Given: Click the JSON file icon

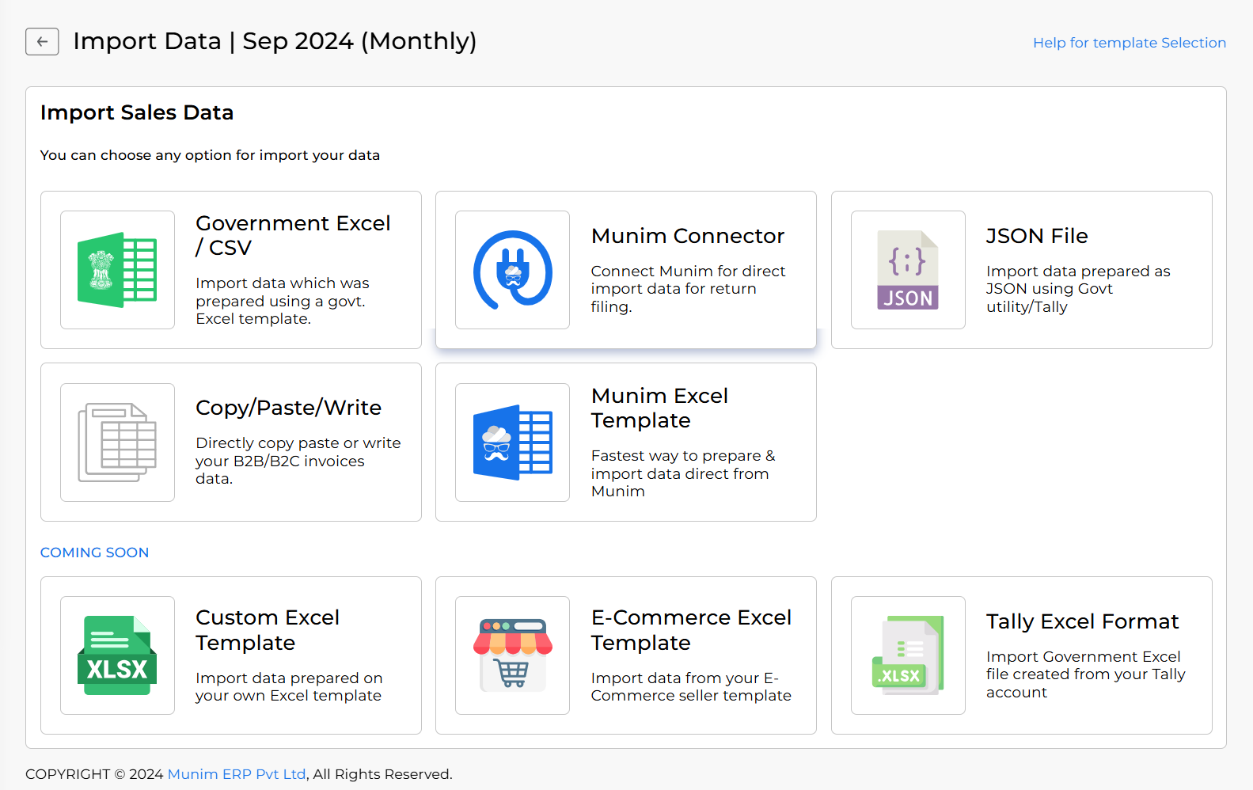Looking at the screenshot, I should pos(907,270).
